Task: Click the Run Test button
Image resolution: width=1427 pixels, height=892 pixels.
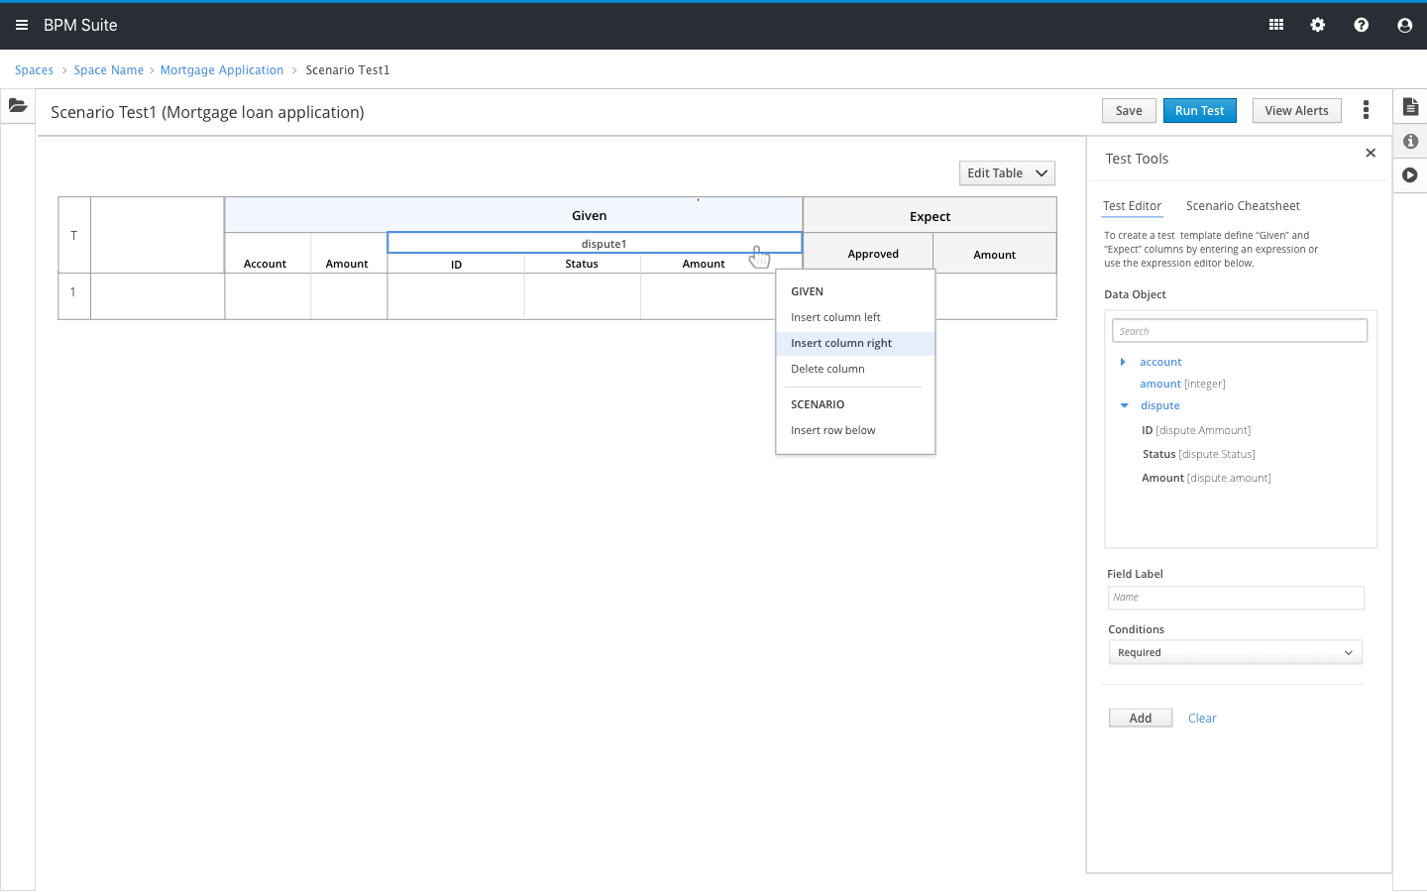Action: 1199,111
